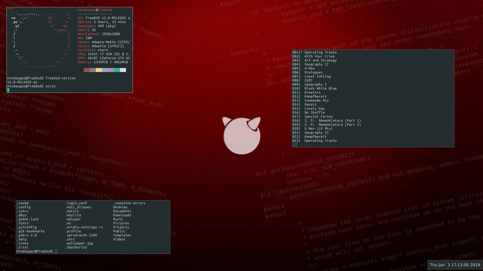483x271 pixels.
Task: Click the FreeBSD Beastie logo on desktop
Action: click(x=242, y=135)
